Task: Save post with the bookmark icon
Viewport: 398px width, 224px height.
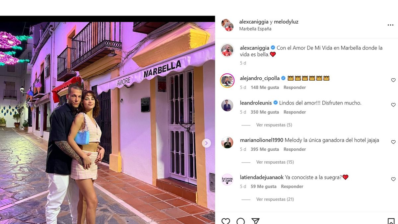Action: [391, 221]
